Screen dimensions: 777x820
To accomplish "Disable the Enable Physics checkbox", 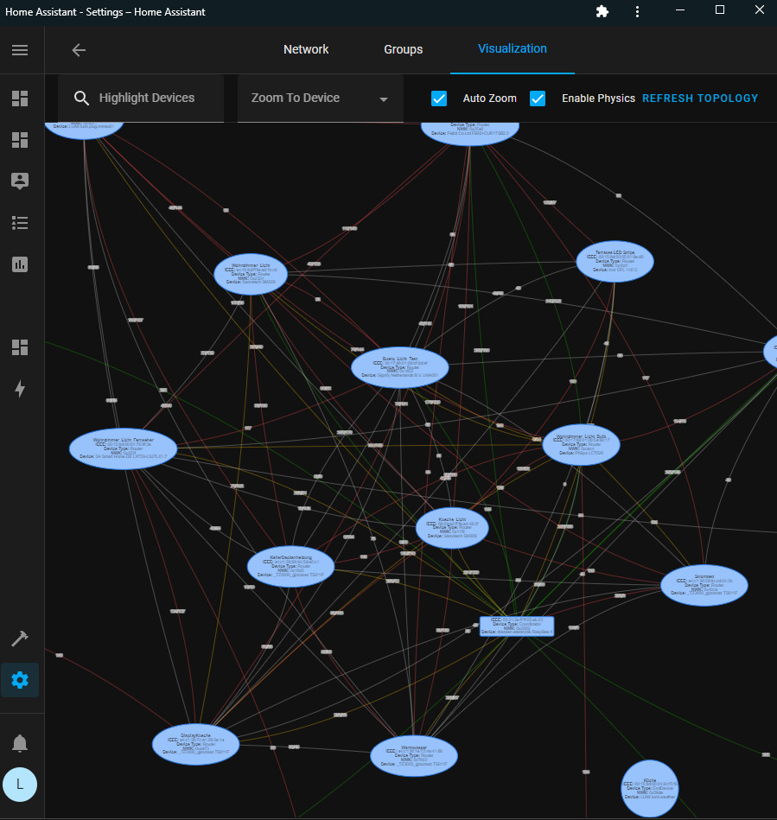I will point(538,99).
